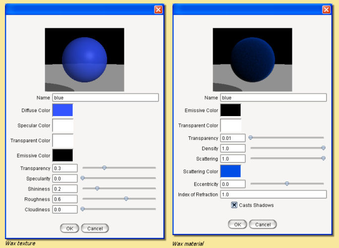Click the Density slider handle
Screen dimensions: 339x248
coord(323,148)
